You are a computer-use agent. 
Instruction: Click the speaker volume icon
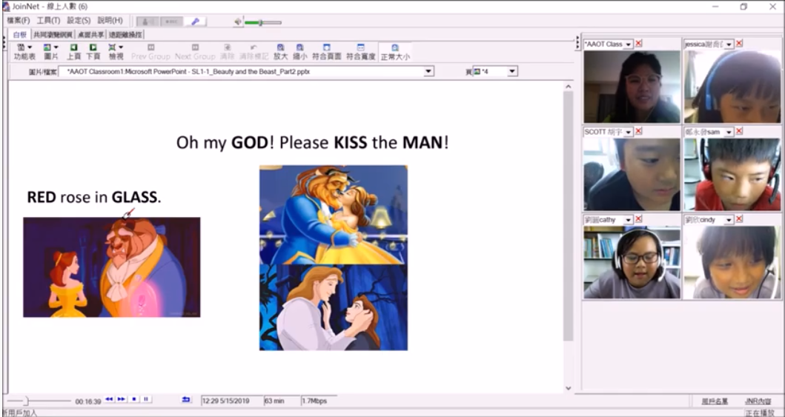pyautogui.click(x=238, y=22)
